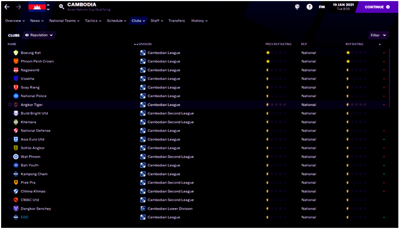
Task: Click the Continue button
Action: (x=377, y=7)
